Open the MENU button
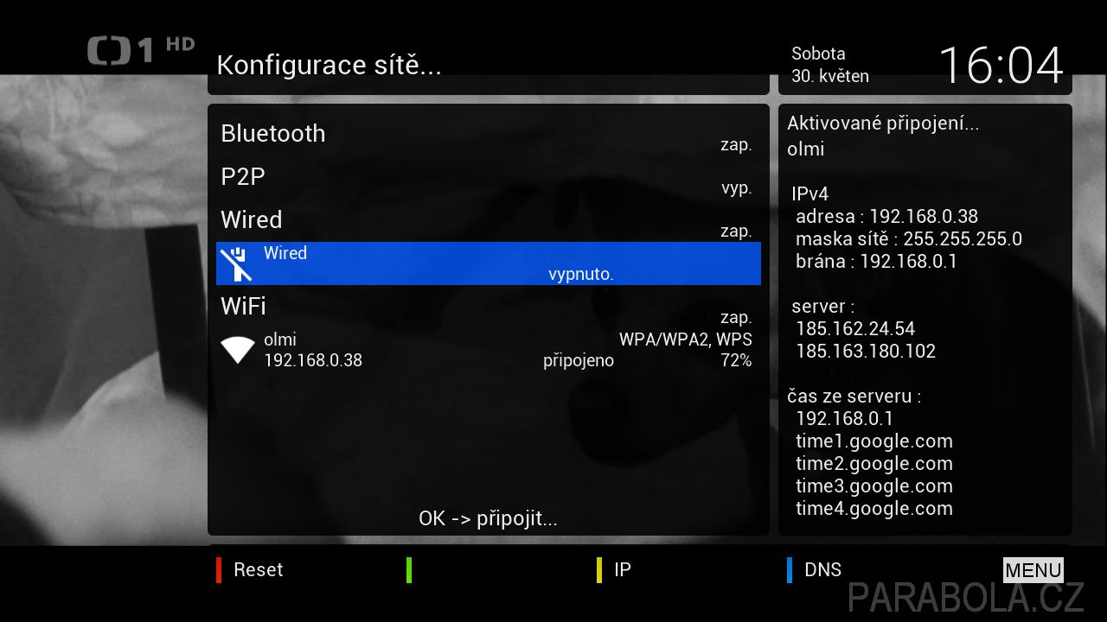The width and height of the screenshot is (1107, 622). coord(1033,570)
